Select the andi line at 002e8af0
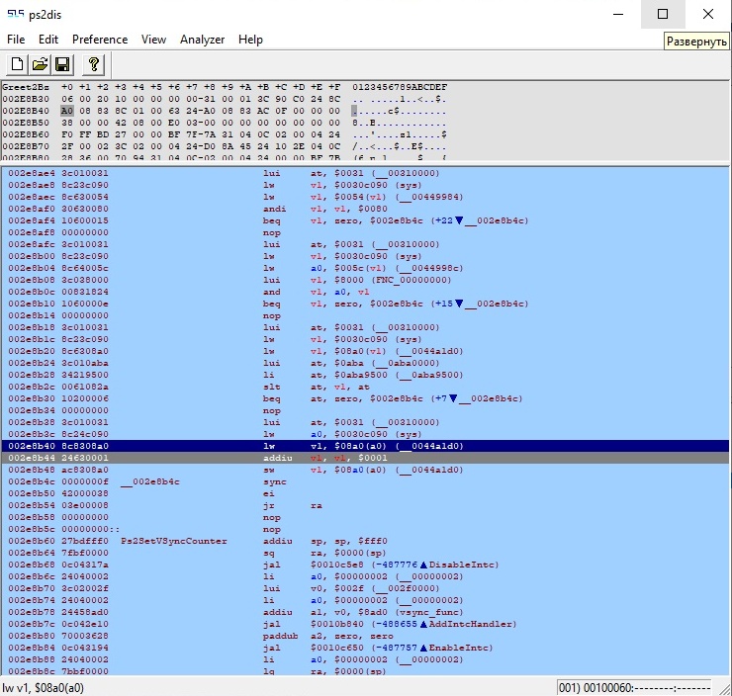The height and width of the screenshot is (696, 732). (365, 209)
